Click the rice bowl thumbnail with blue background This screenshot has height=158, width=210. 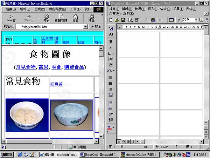(x=27, y=115)
